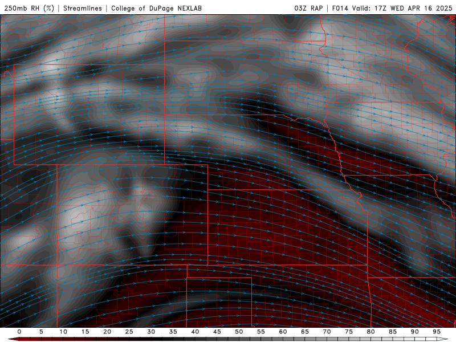
Task: Click the '0' label on color scale
Action: pos(19,332)
